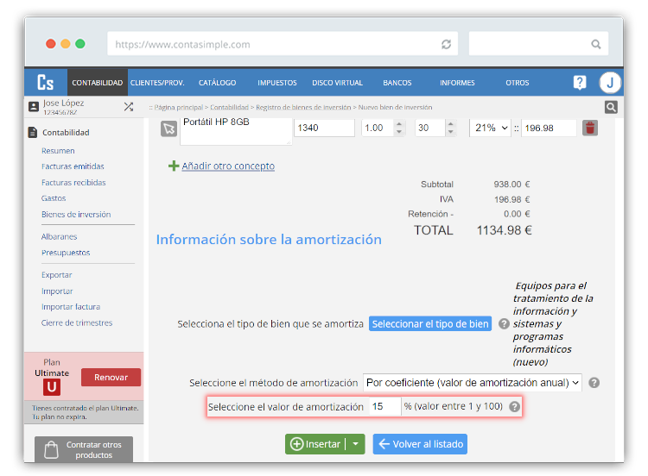Screen dimensions: 648x476
Task: Open help for tipo de bien selection
Action: click(504, 323)
